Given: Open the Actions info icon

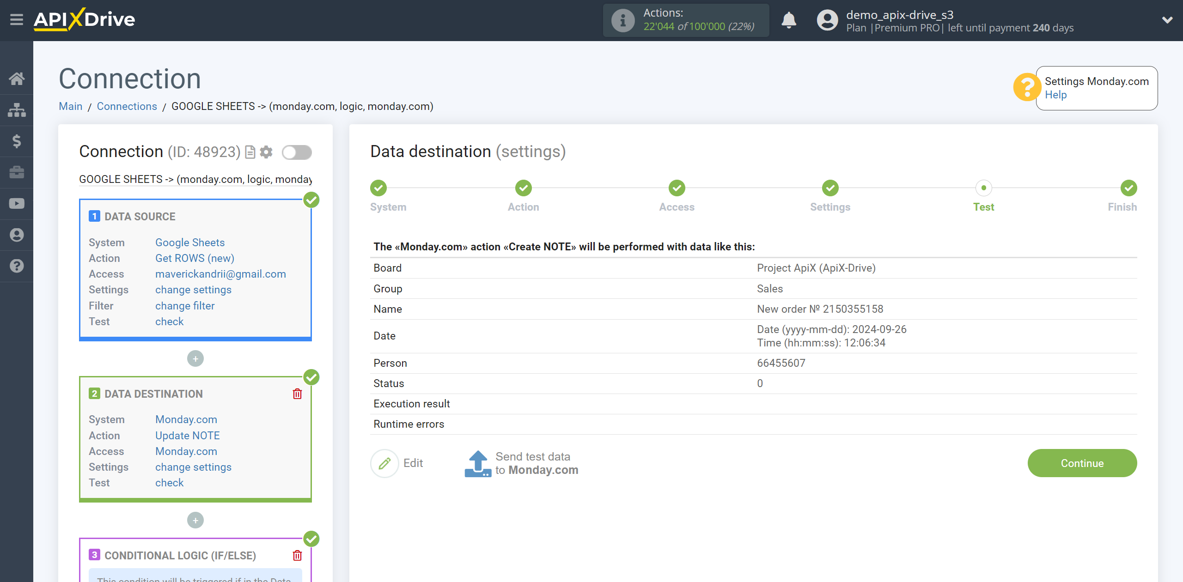Looking at the screenshot, I should 622,20.
